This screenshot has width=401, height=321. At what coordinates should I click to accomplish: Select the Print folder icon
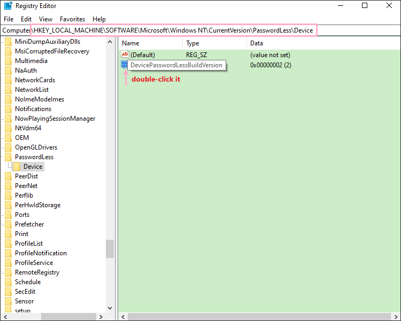coord(8,234)
